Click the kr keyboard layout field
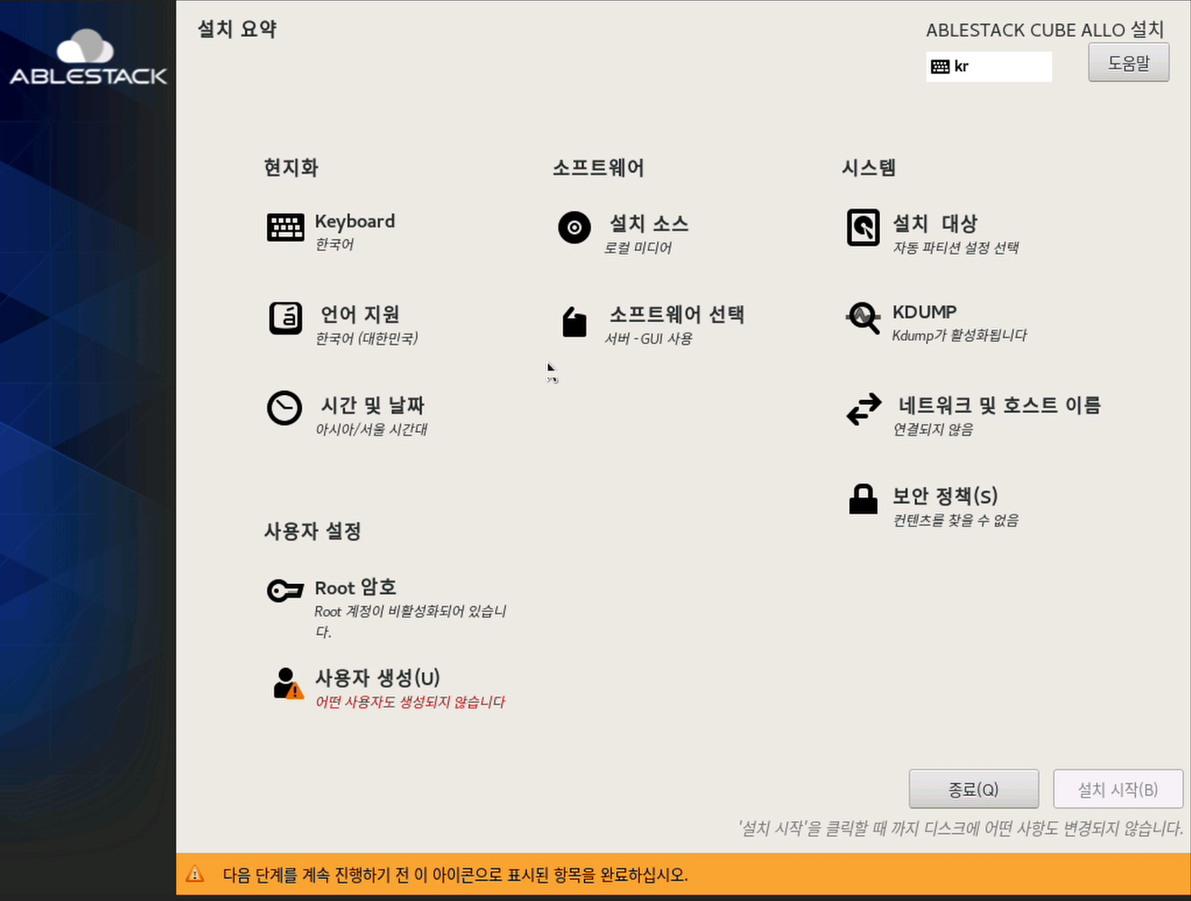This screenshot has height=901, width=1191. point(988,66)
